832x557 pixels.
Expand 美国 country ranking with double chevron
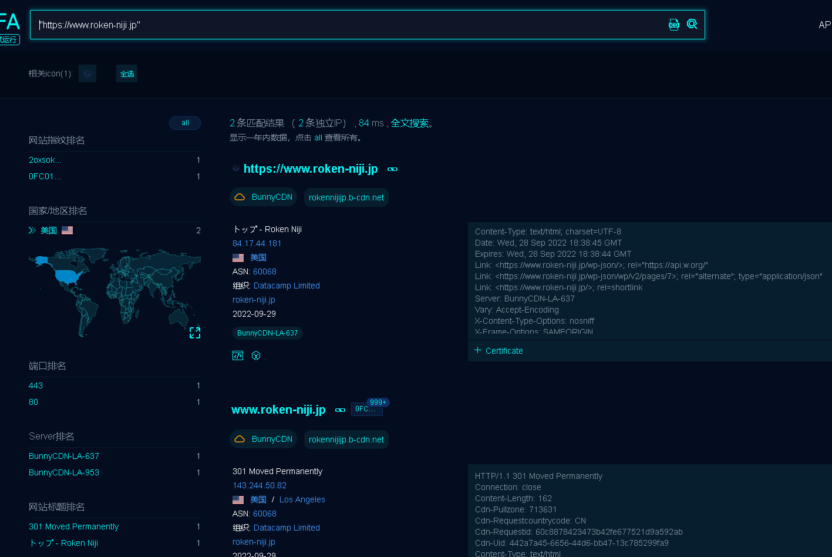coord(32,230)
